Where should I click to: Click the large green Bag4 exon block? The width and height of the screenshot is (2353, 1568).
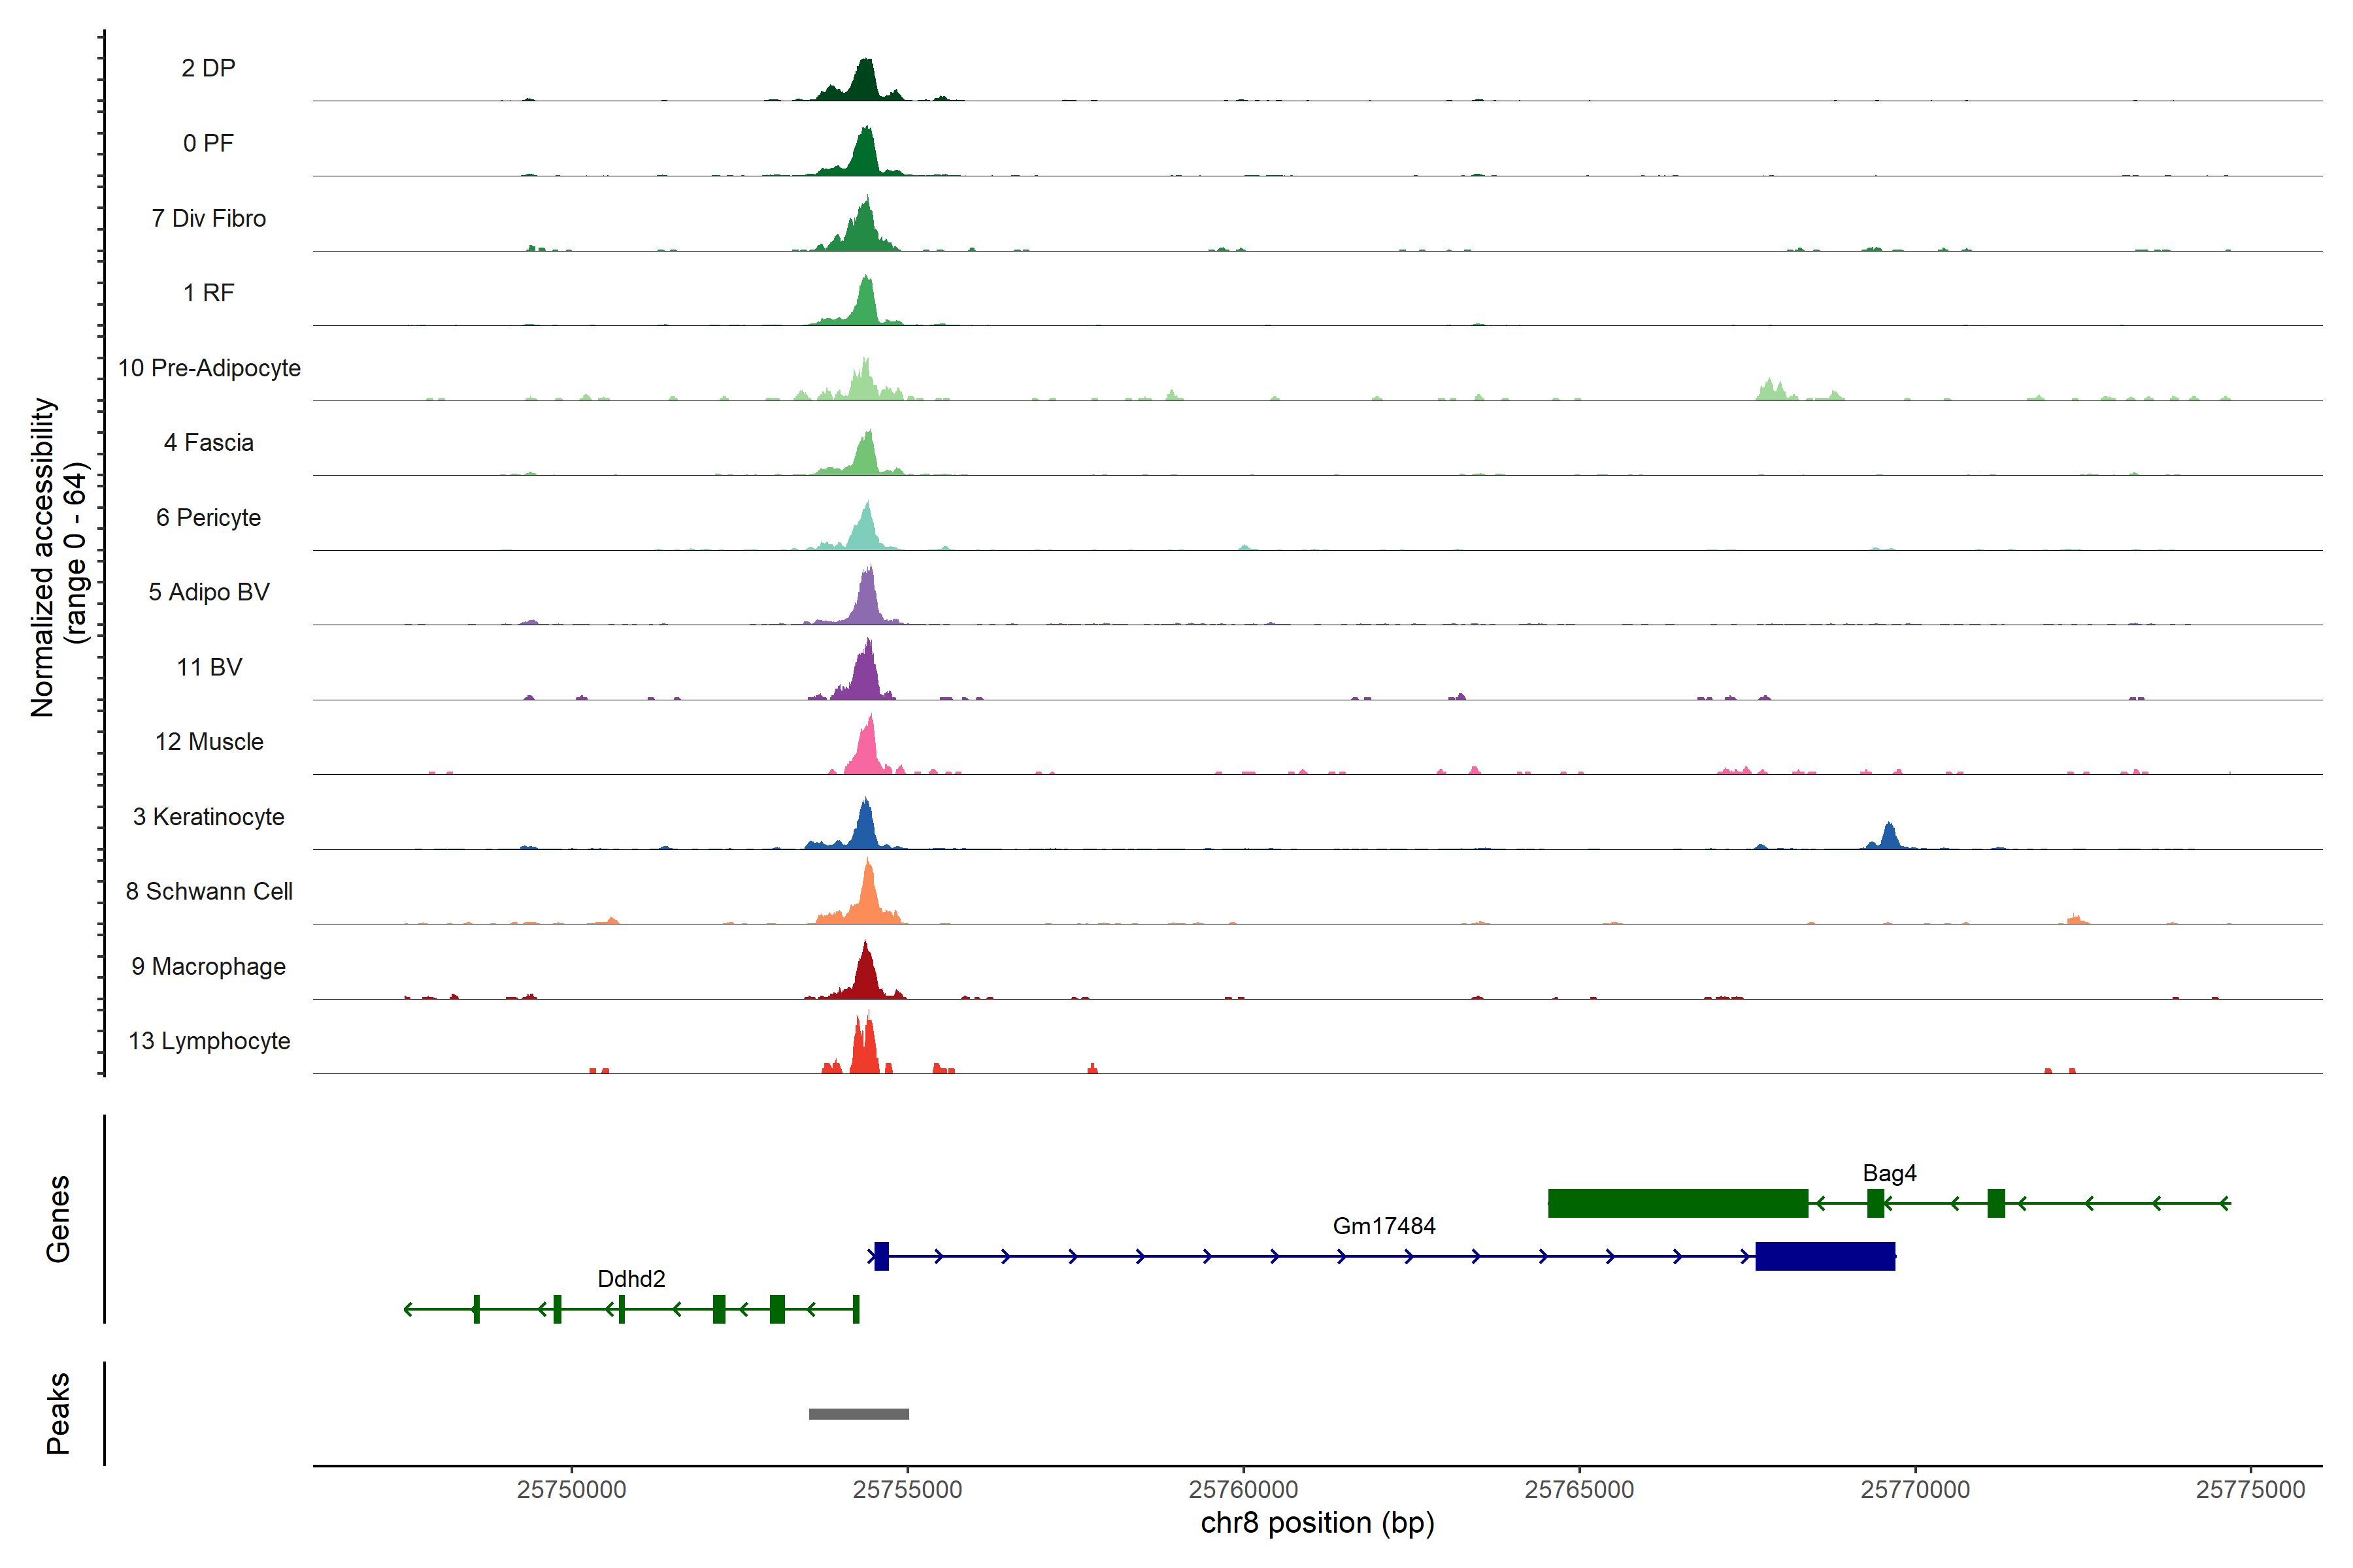1678,1203
